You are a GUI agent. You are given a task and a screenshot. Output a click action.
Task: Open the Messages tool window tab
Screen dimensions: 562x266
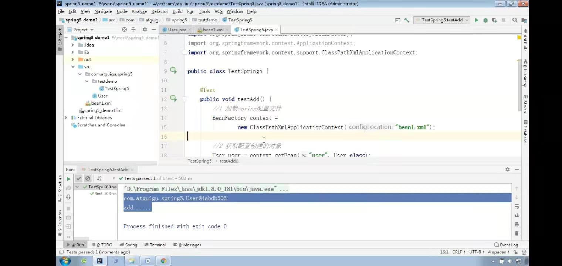coord(187,245)
